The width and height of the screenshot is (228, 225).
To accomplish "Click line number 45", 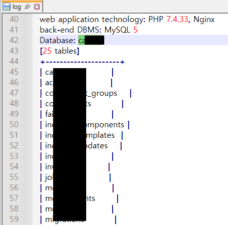I will [14, 72].
